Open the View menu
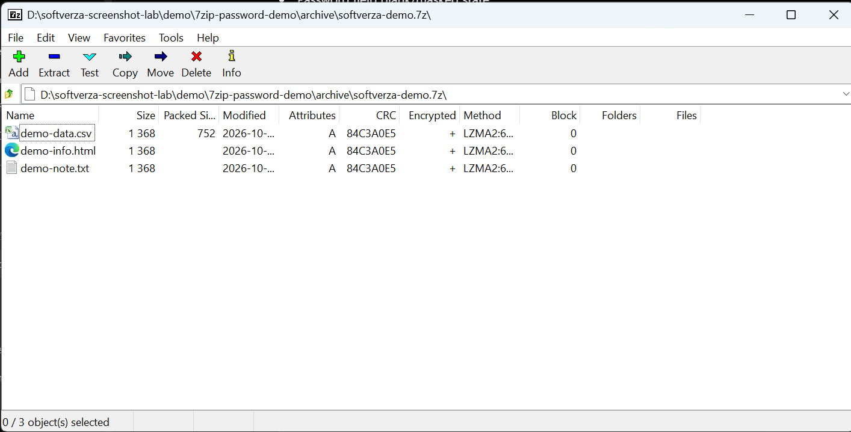The image size is (851, 432). click(x=79, y=37)
